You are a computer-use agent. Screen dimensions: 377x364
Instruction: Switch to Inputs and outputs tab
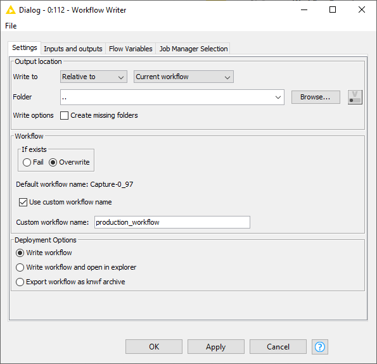(73, 49)
